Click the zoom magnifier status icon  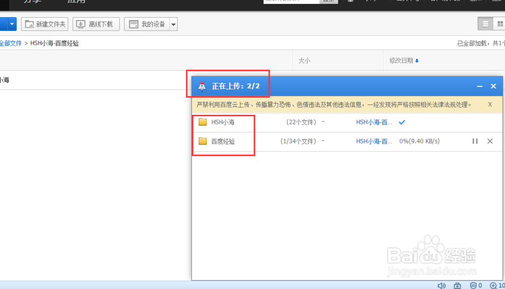[493, 285]
